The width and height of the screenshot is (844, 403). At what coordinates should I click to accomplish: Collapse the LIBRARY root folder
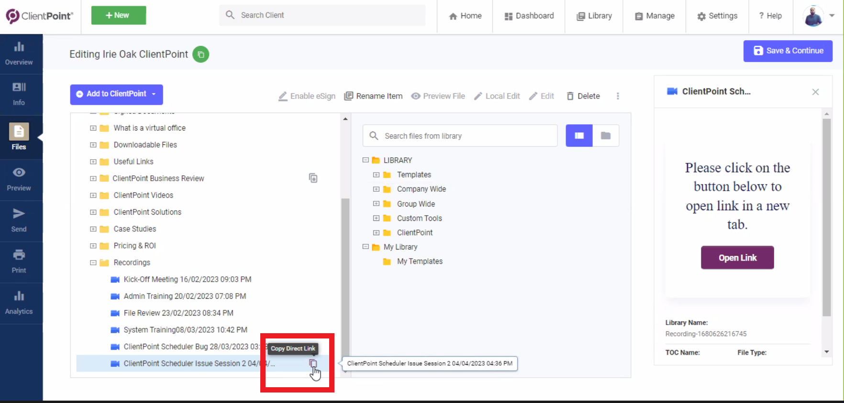366,160
